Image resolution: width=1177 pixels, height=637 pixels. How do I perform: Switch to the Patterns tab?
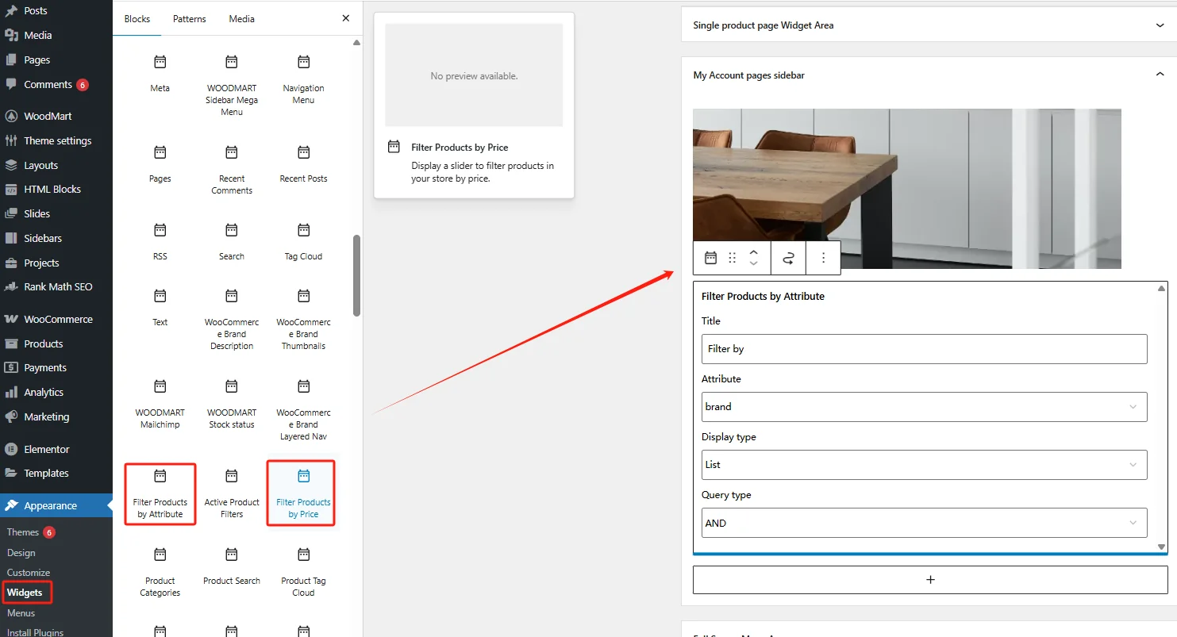tap(189, 18)
